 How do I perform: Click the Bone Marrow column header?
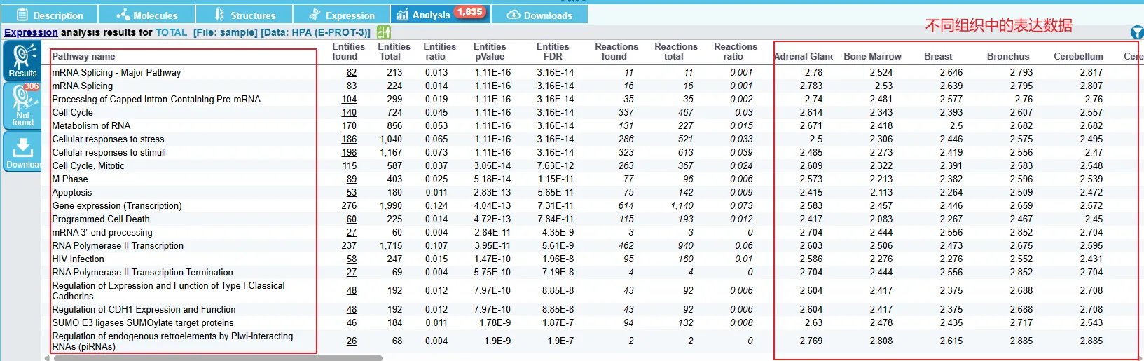click(x=872, y=56)
